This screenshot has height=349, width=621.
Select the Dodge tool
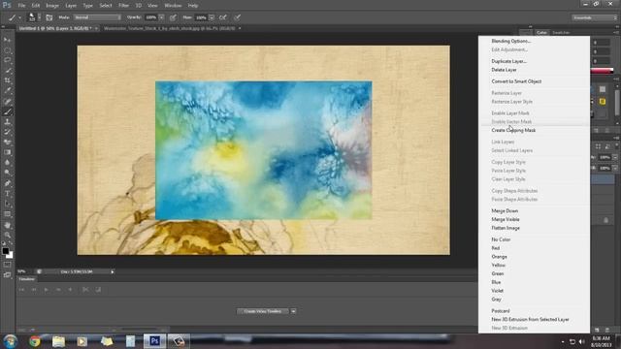7,173
